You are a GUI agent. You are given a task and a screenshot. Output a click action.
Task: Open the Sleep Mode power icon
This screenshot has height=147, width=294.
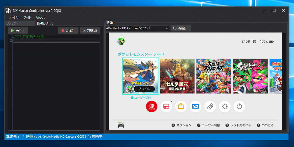239,107
